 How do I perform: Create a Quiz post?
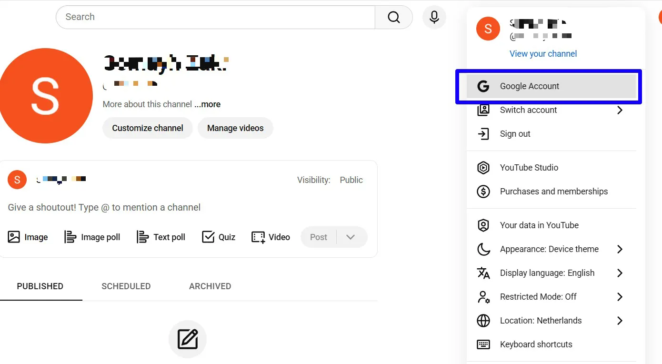point(219,237)
